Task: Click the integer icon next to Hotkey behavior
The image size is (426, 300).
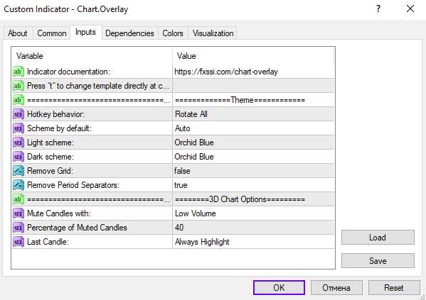Action: click(x=18, y=114)
